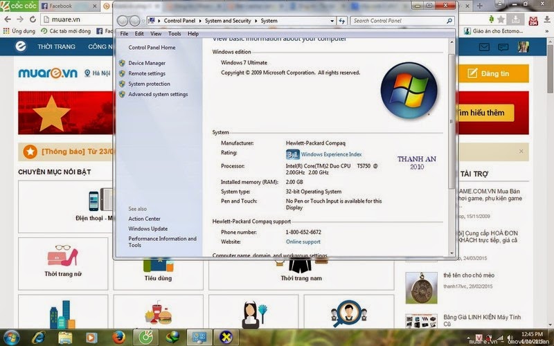Screen dimensions: 554x346
Task: Click the user avatar in muare.vn header
Action: 524,47
